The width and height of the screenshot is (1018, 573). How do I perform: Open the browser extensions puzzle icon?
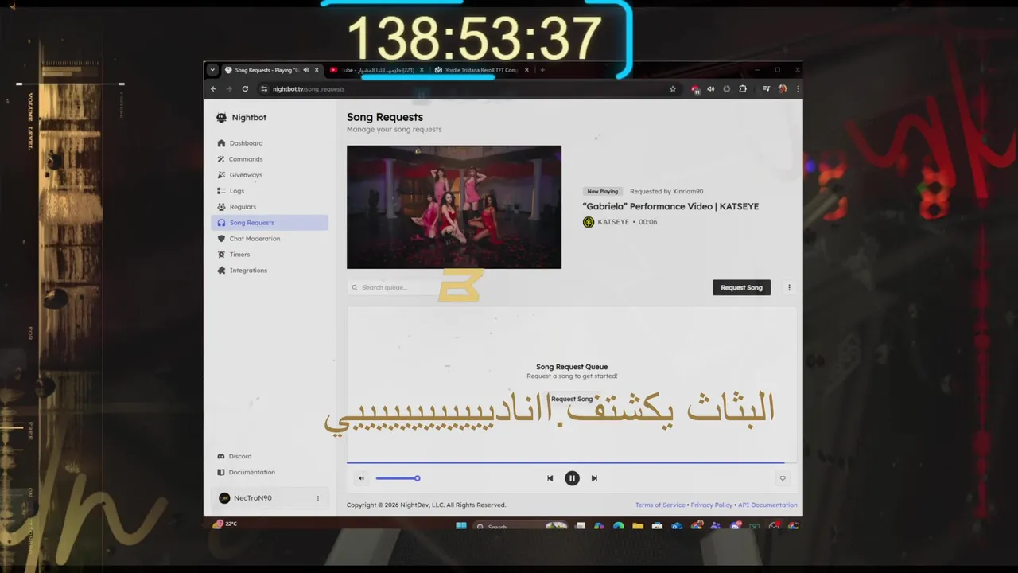(743, 89)
